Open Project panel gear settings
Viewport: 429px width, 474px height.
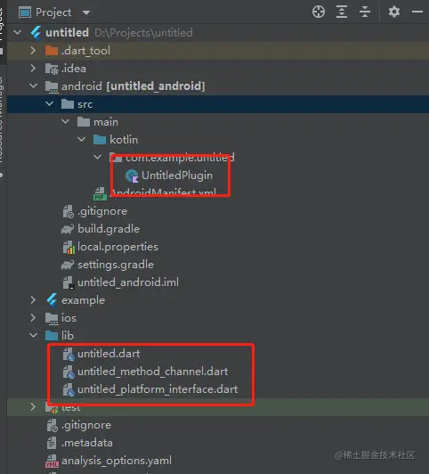click(x=394, y=12)
